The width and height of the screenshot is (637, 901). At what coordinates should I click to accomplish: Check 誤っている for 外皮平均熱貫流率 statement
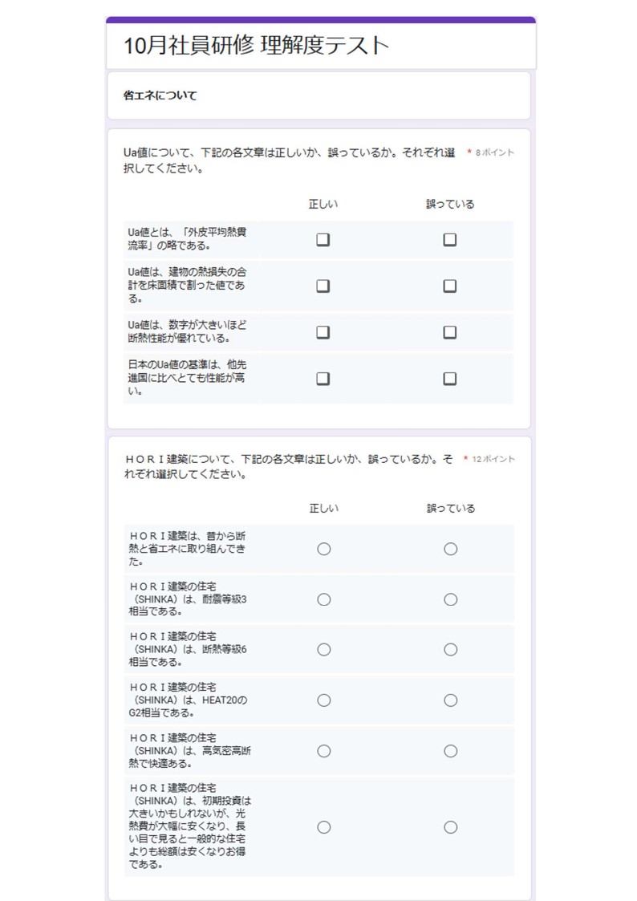point(450,240)
